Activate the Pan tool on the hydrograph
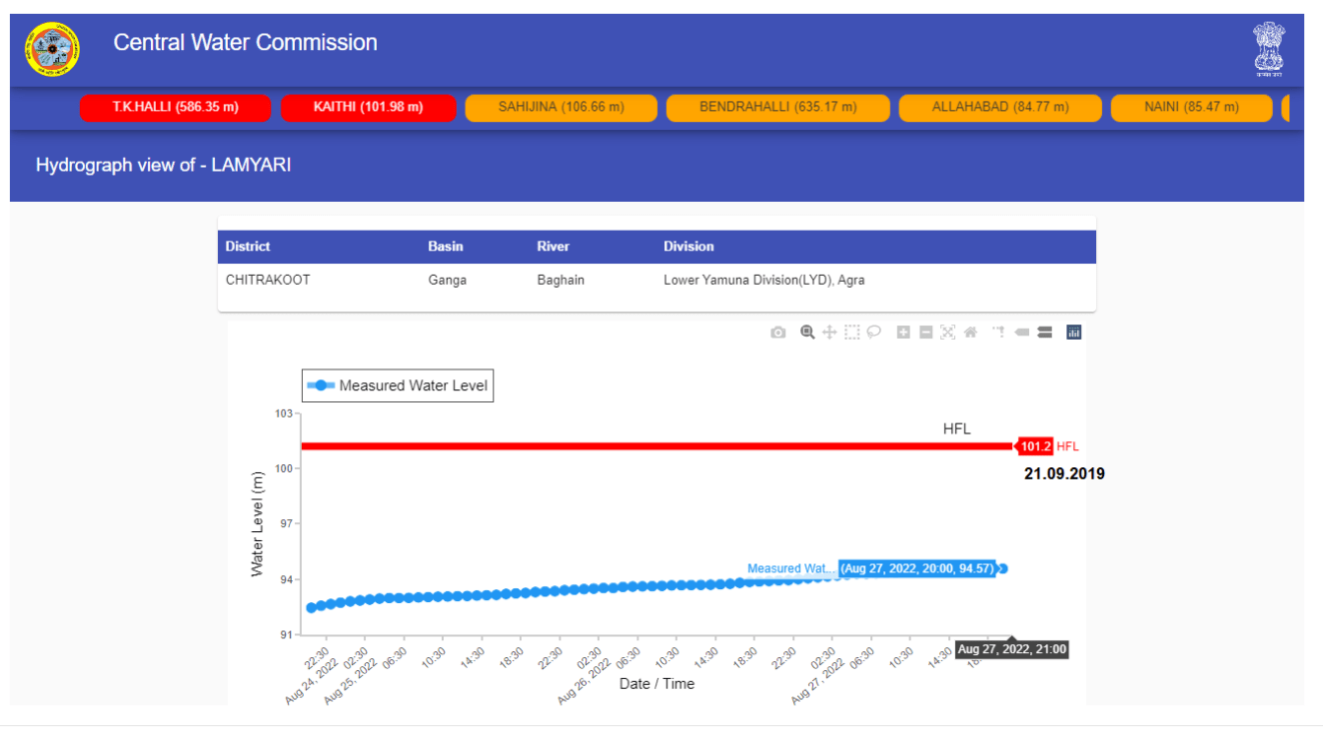 coord(830,332)
